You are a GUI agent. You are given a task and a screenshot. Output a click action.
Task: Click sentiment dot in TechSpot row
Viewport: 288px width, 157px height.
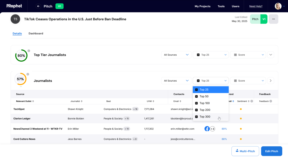coord(241,109)
